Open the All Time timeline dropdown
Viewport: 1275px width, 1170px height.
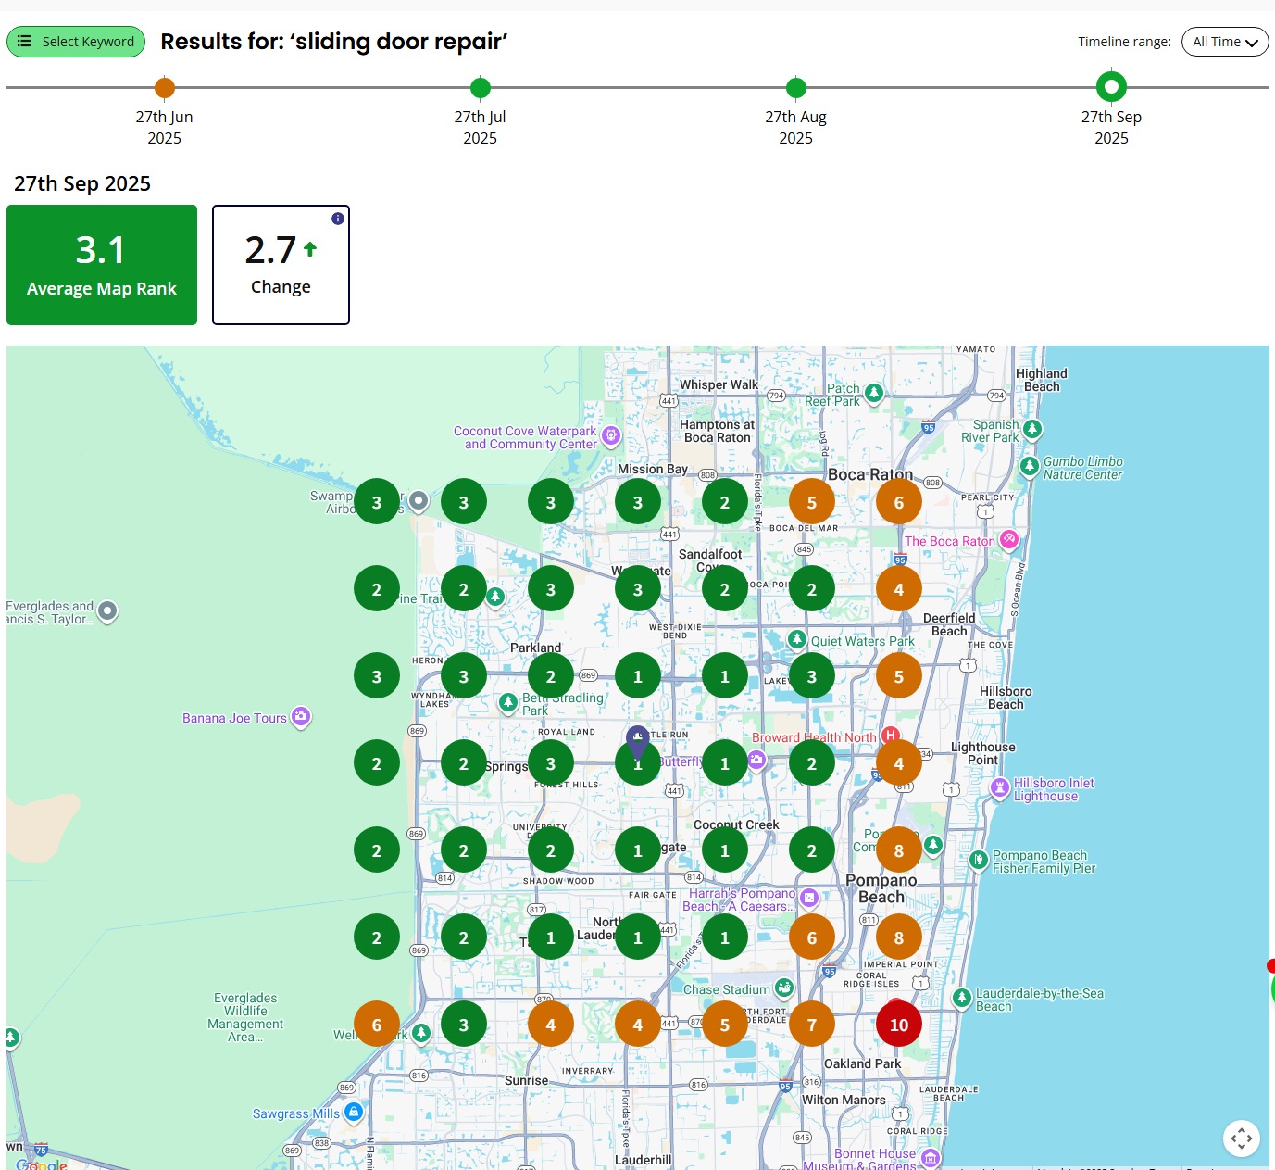click(x=1224, y=42)
